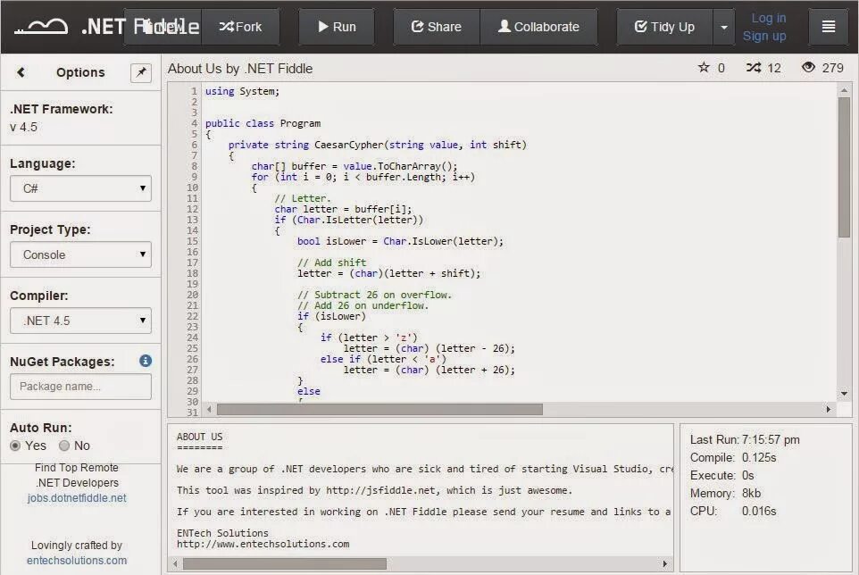Click the '.NET Framework:' v 4.5 value
This screenshot has width=859, height=575.
[x=23, y=127]
